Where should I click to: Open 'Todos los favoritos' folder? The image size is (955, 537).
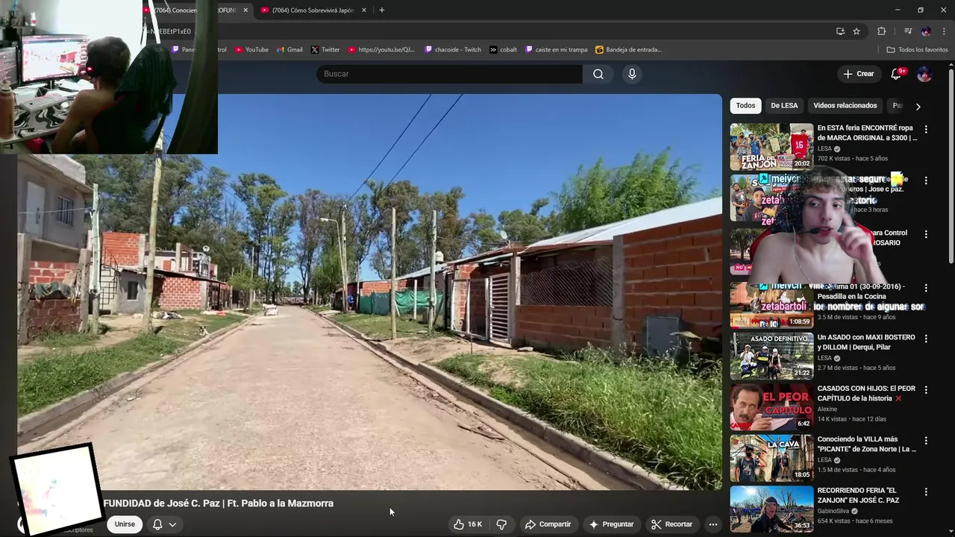coord(917,50)
